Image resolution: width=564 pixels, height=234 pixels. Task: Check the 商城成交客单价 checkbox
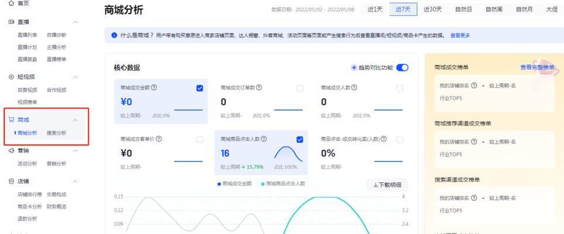click(x=200, y=139)
